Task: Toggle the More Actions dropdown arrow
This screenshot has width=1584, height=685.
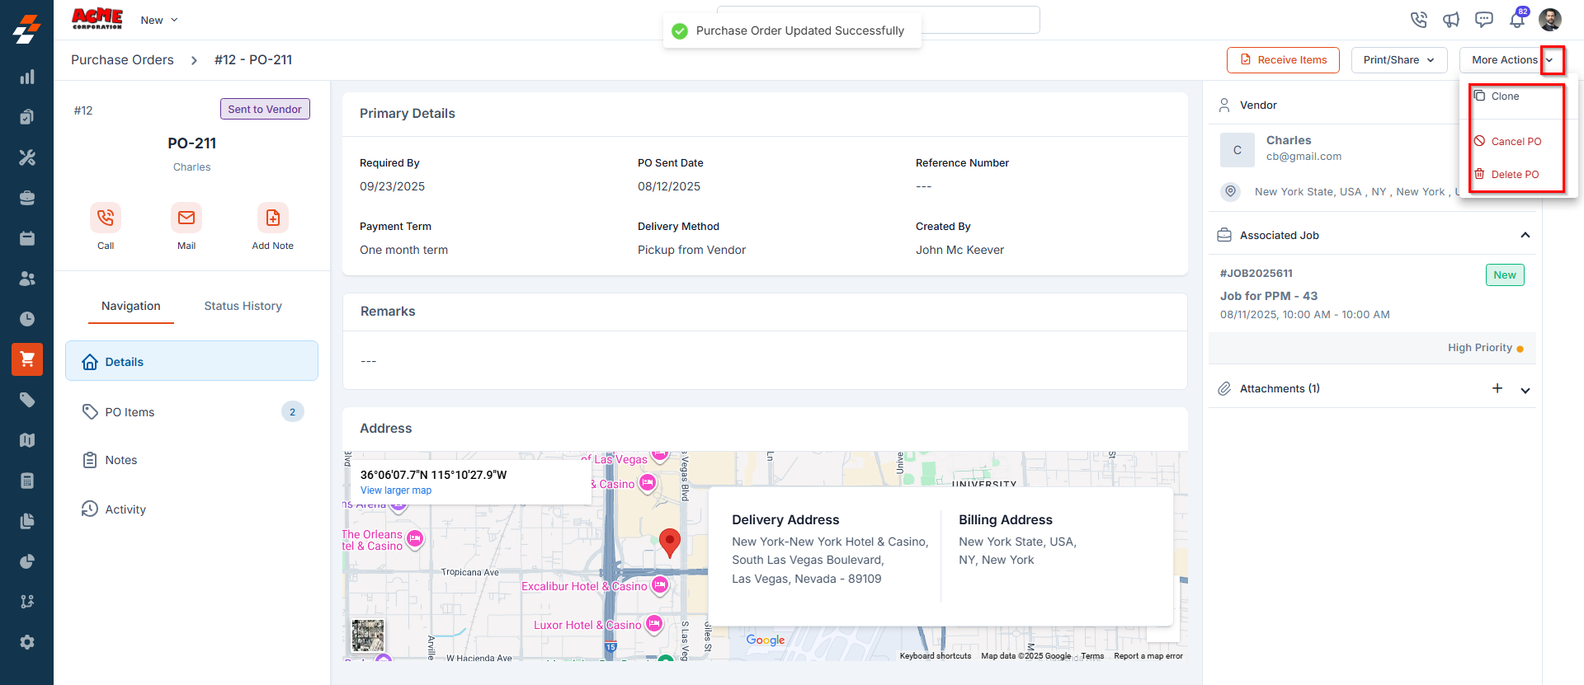Action: tap(1550, 60)
